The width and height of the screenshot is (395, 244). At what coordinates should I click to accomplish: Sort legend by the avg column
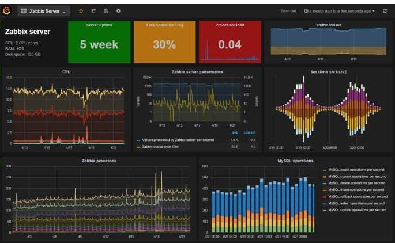235,132
